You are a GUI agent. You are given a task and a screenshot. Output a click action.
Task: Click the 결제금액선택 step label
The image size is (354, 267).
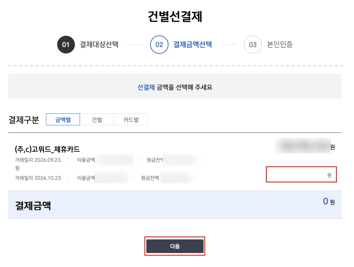coord(193,44)
